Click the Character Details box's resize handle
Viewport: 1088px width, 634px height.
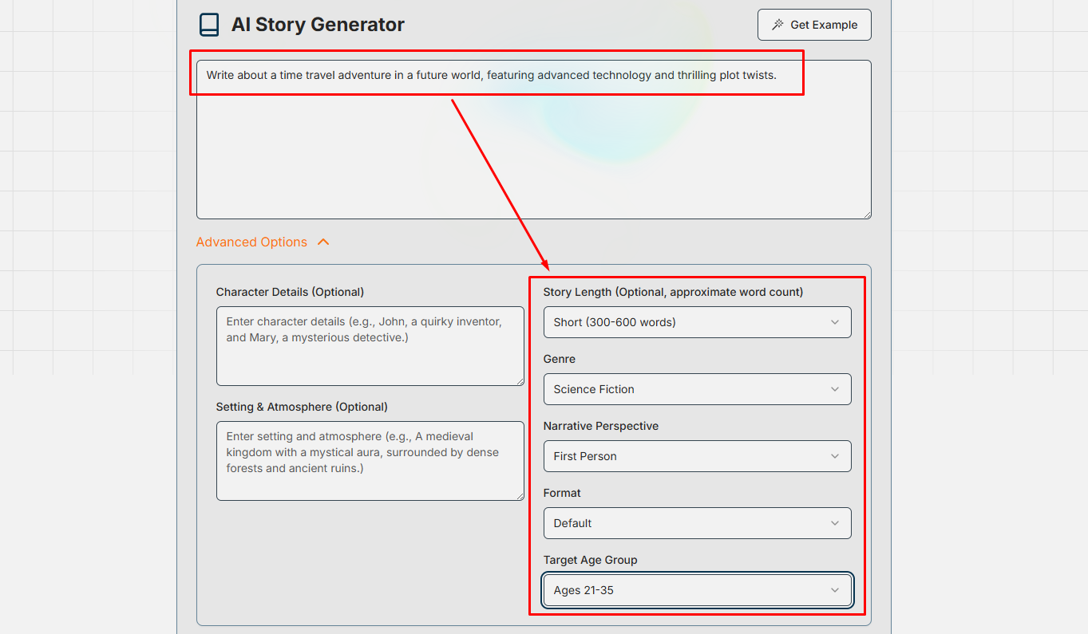click(520, 381)
